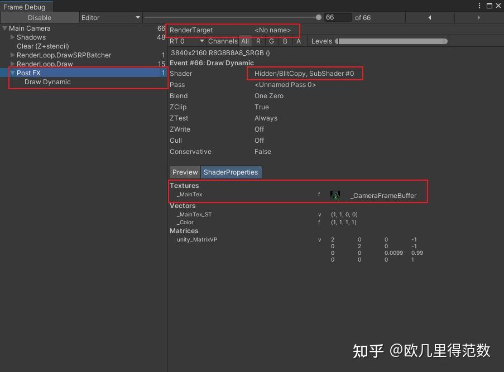Open the RT 0 dropdown
Viewport: 504px width, 372px height.
[x=185, y=41]
